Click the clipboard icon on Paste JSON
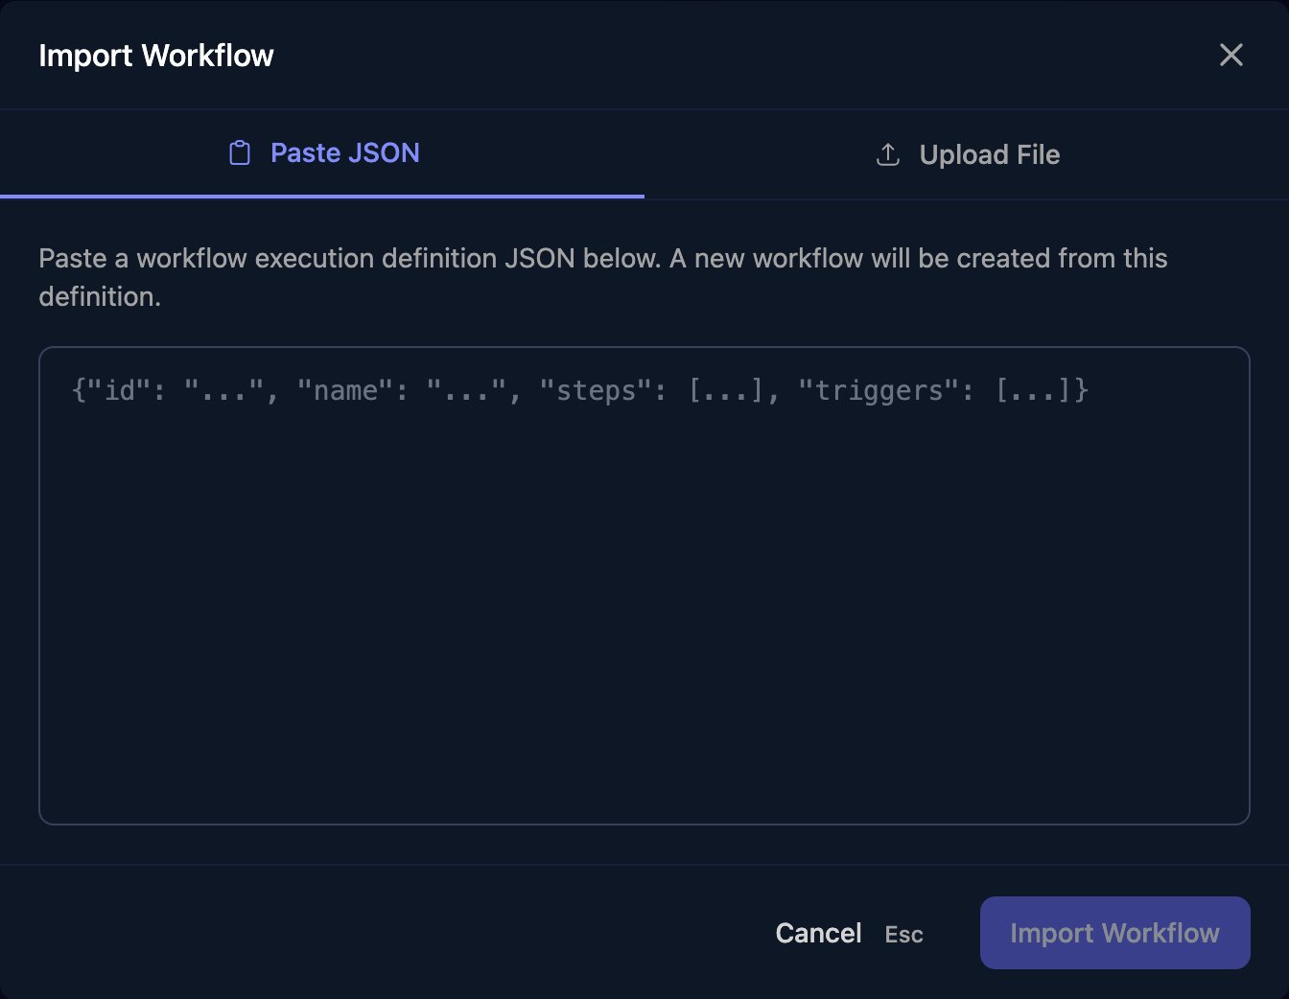The height and width of the screenshot is (999, 1289). (240, 153)
